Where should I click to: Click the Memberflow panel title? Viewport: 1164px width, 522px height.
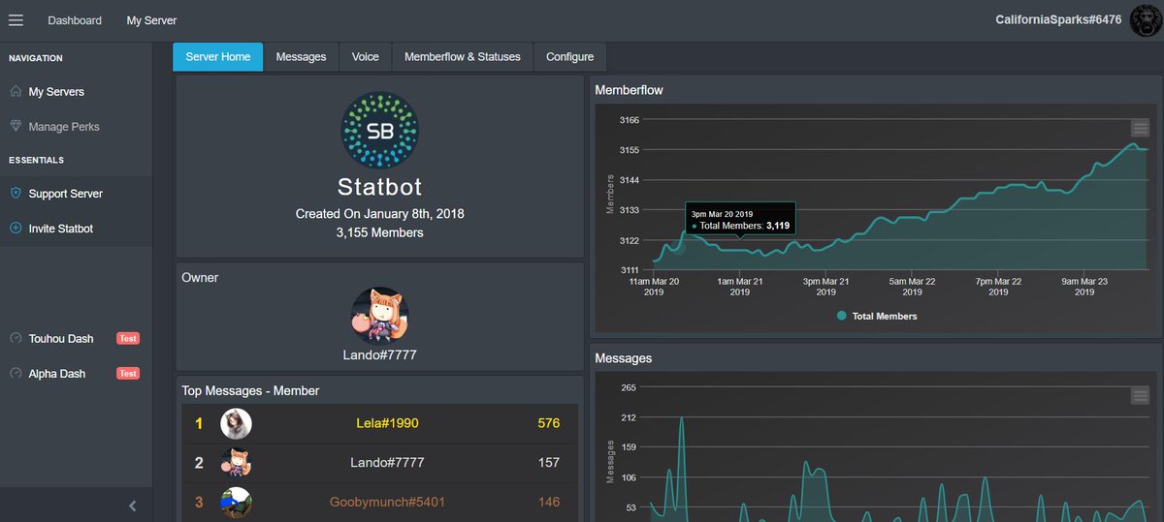(x=629, y=90)
